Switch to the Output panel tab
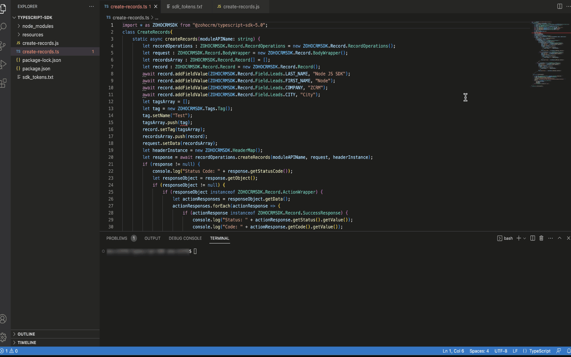Viewport: 571px width, 357px height. pyautogui.click(x=152, y=238)
